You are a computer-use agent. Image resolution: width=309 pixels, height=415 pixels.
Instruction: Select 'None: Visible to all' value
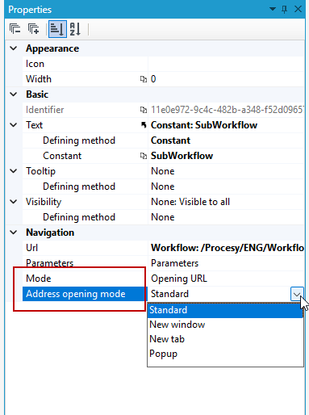[x=226, y=202]
